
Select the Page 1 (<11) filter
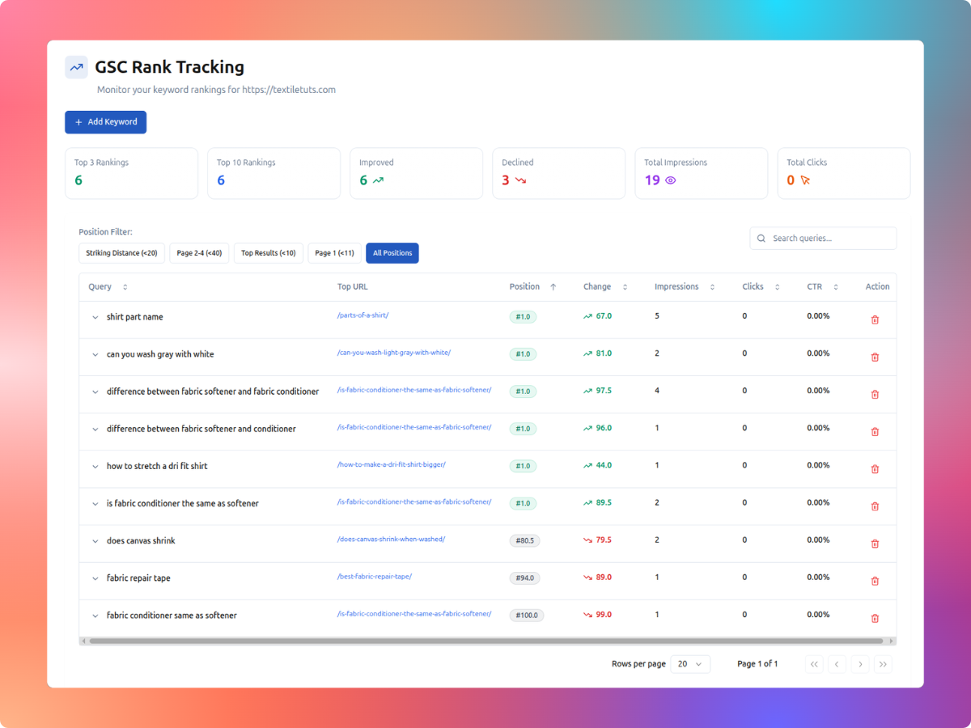[x=334, y=253]
